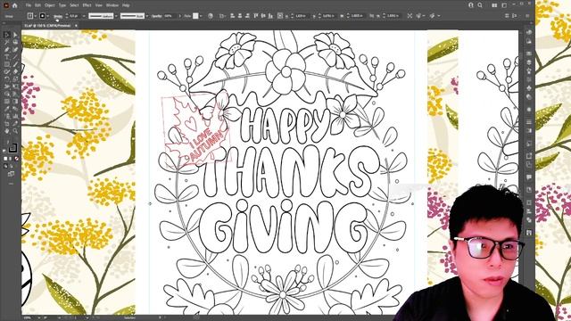Open the Switch Workspace dropdown
The width and height of the screenshot is (571, 321).
[x=504, y=5]
